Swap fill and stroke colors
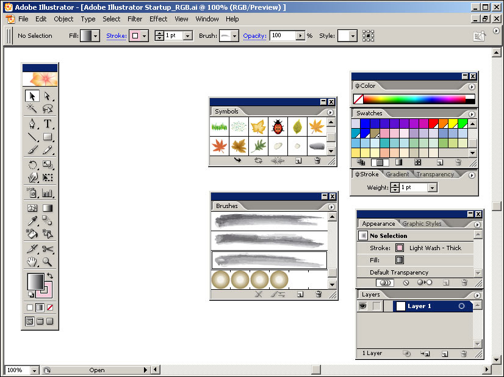 pos(50,276)
